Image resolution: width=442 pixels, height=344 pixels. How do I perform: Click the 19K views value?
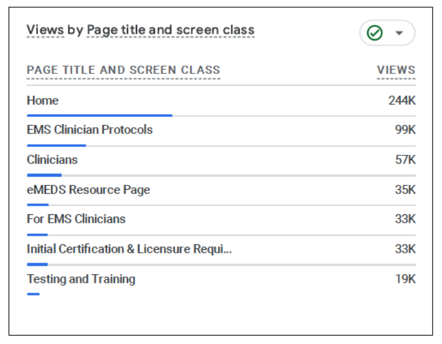[405, 279]
